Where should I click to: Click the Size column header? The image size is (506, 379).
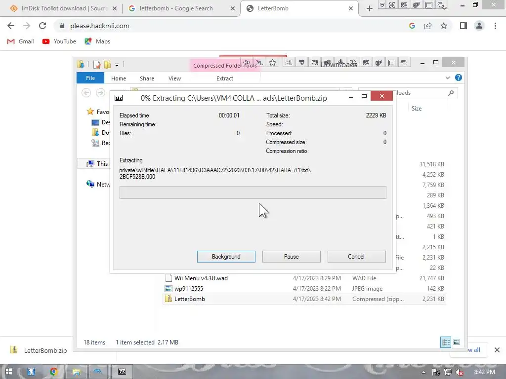pyautogui.click(x=416, y=109)
